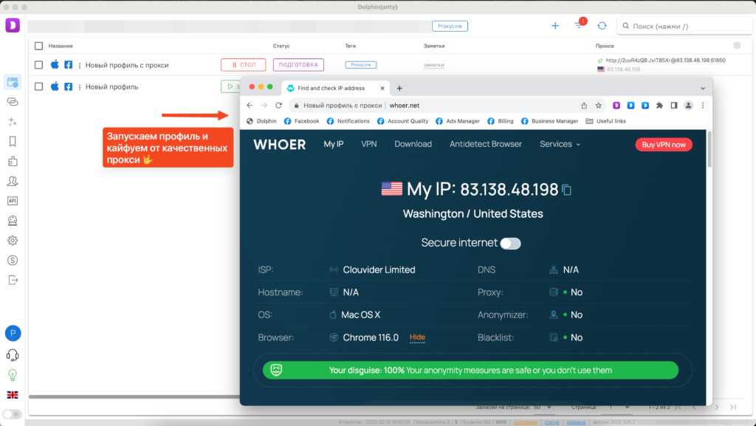The image size is (756, 426).
Task: Expand the Services dropdown on Whoer
Action: tap(560, 144)
